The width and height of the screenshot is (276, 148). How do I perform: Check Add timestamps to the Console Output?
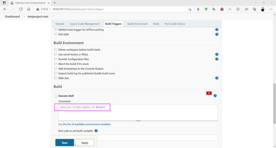pos(55,68)
